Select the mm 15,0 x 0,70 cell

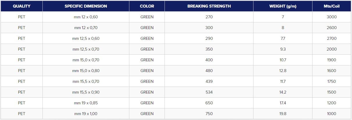pos(86,60)
